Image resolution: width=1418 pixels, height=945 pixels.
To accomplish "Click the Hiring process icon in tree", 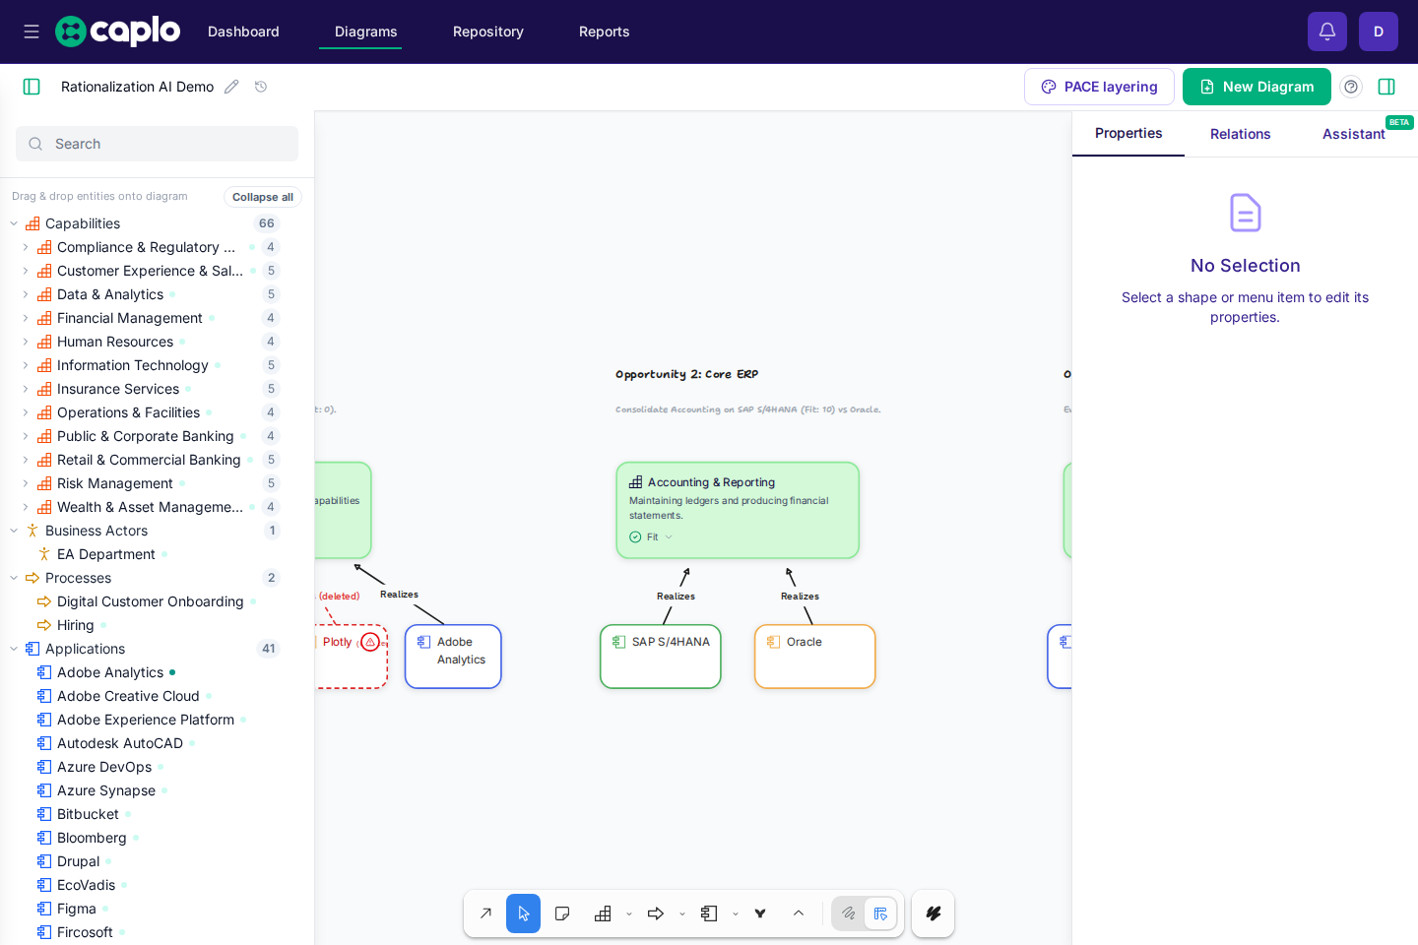I will pyautogui.click(x=44, y=625).
